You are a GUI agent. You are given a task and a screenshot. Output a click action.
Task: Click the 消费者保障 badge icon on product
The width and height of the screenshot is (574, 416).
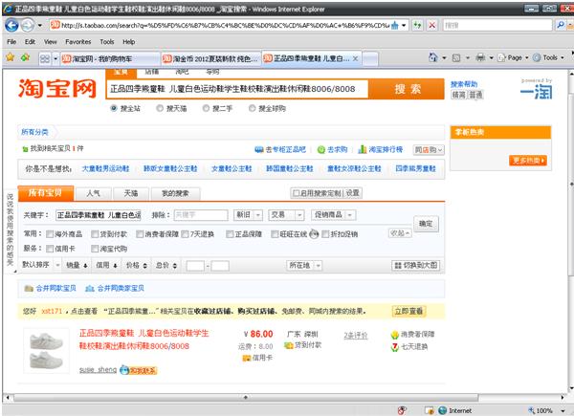pos(394,335)
